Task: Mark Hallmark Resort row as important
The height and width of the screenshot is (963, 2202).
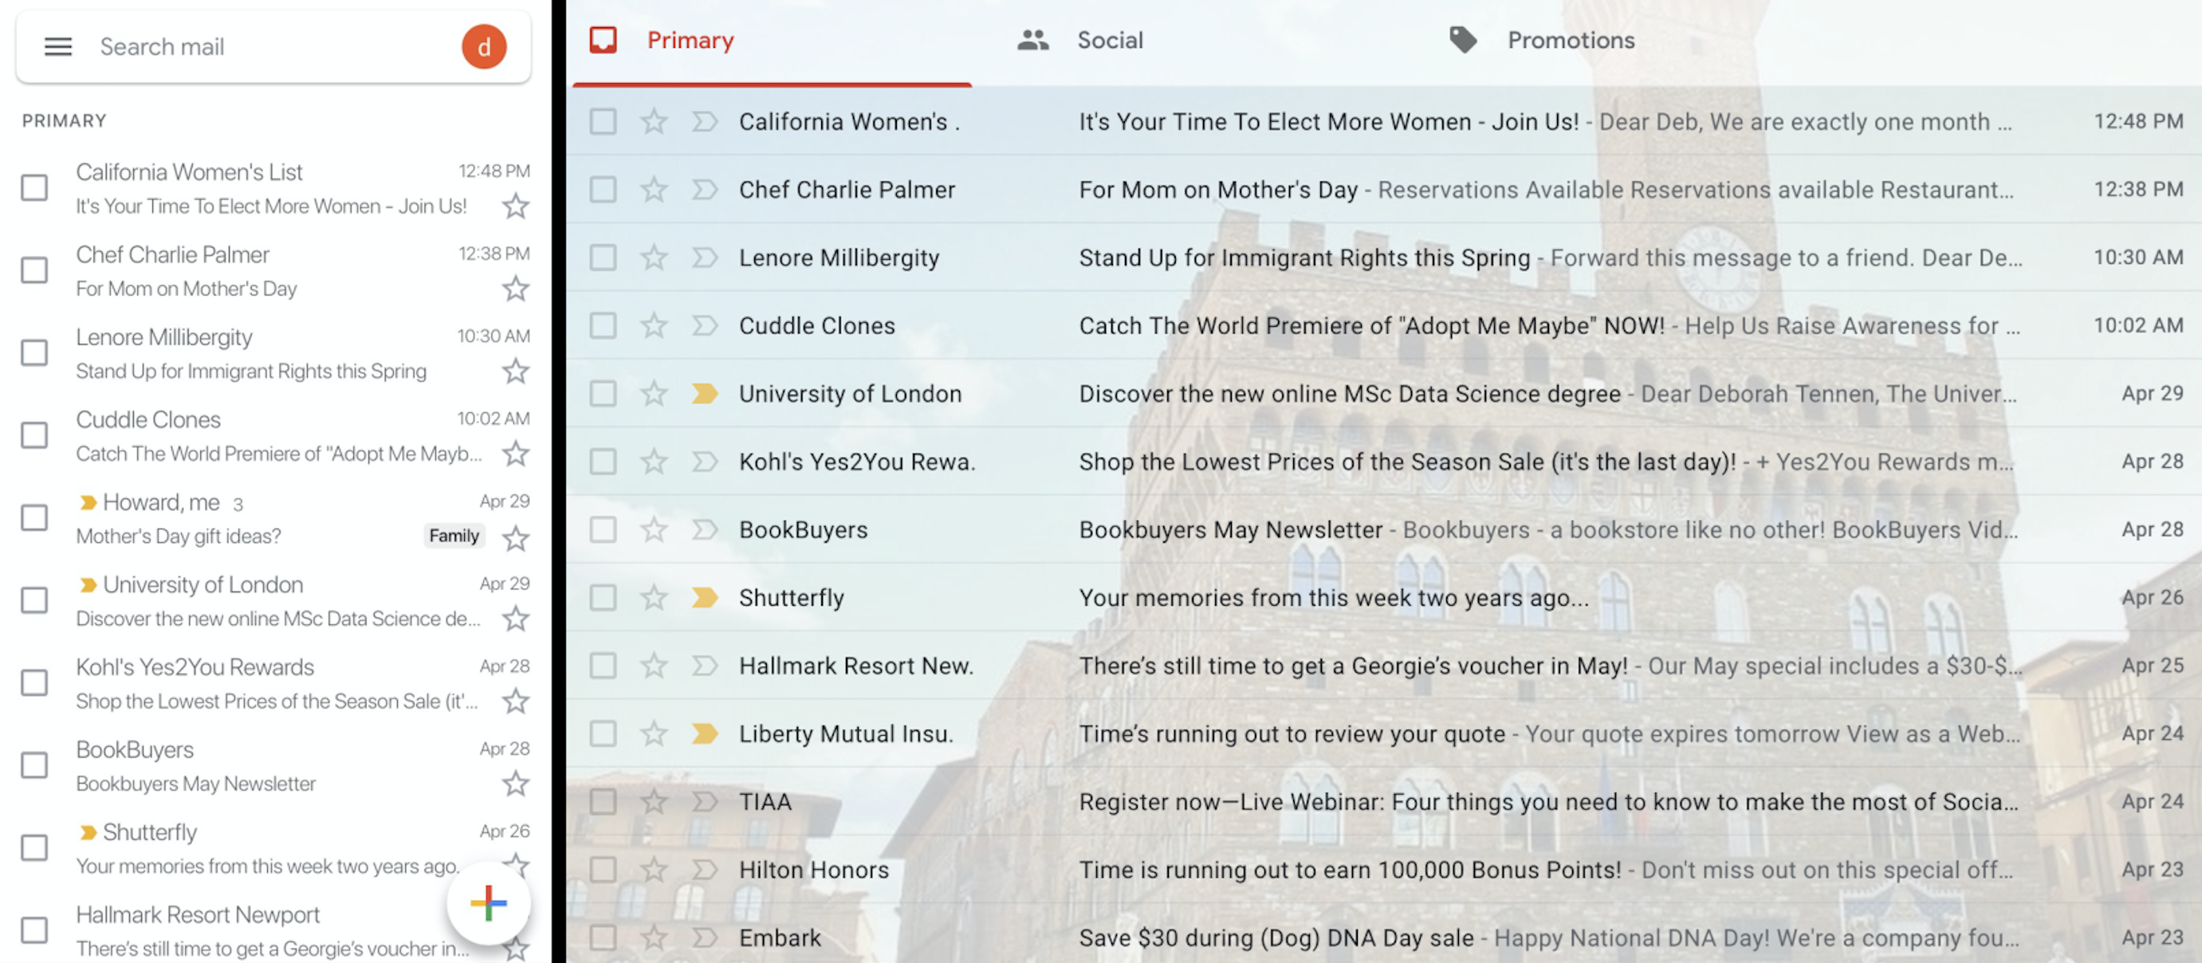Action: [x=704, y=665]
